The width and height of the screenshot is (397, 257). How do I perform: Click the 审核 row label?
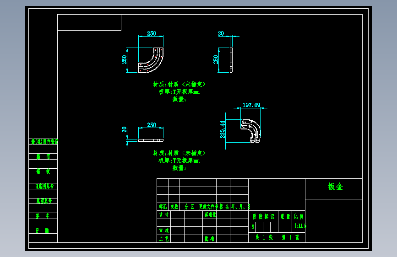164,230
